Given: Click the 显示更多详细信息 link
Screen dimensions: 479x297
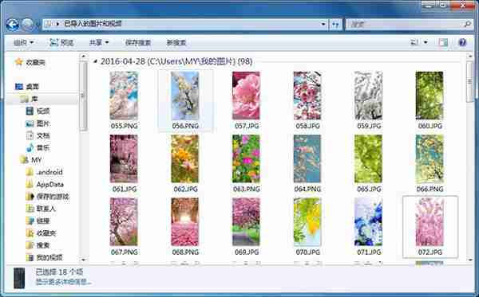Looking at the screenshot, I should click(63, 283).
